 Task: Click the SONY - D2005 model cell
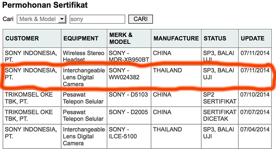pos(129,115)
